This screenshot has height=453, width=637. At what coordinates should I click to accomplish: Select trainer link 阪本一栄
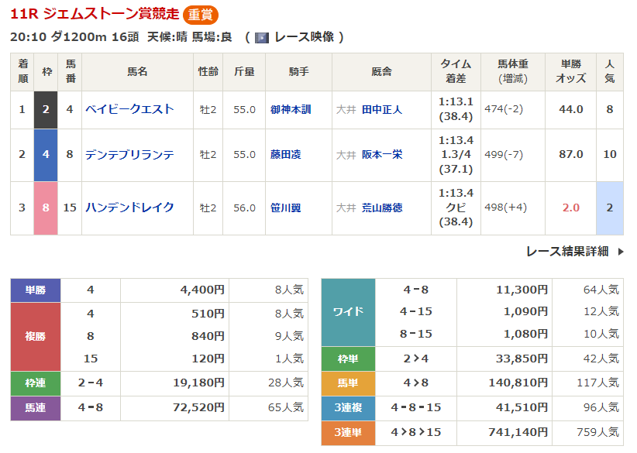coord(382,155)
